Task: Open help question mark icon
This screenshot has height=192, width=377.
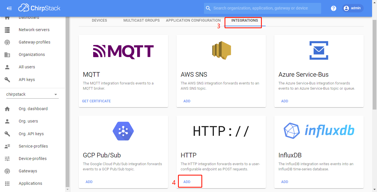Action: 334,8
